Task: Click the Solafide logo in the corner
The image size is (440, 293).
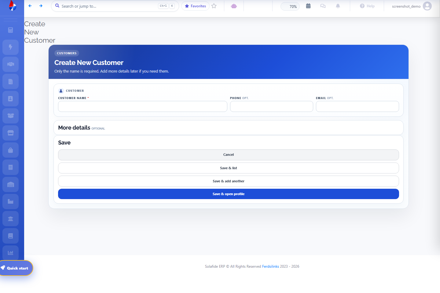Action: pos(13,5)
